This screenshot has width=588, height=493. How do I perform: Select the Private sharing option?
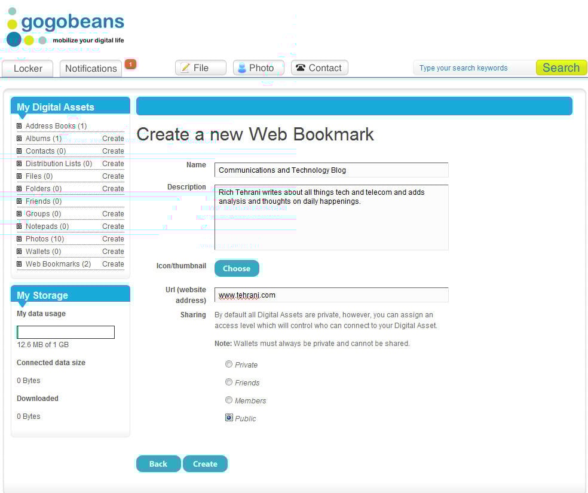pyautogui.click(x=229, y=364)
